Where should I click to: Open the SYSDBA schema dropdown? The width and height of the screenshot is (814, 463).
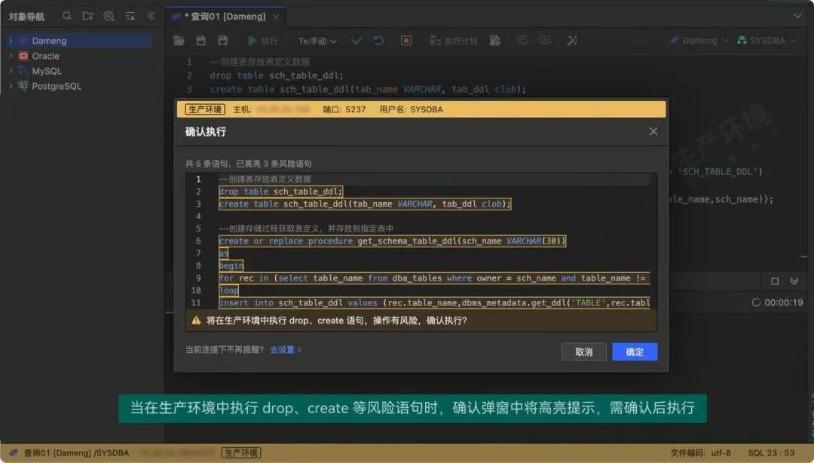767,41
